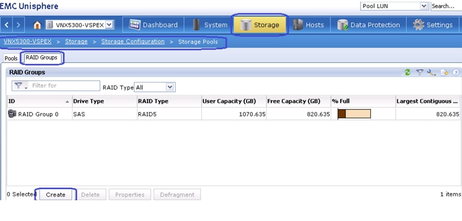462x221 pixels.
Task: Sort by Free Capacity (GB) column
Action: 298,101
